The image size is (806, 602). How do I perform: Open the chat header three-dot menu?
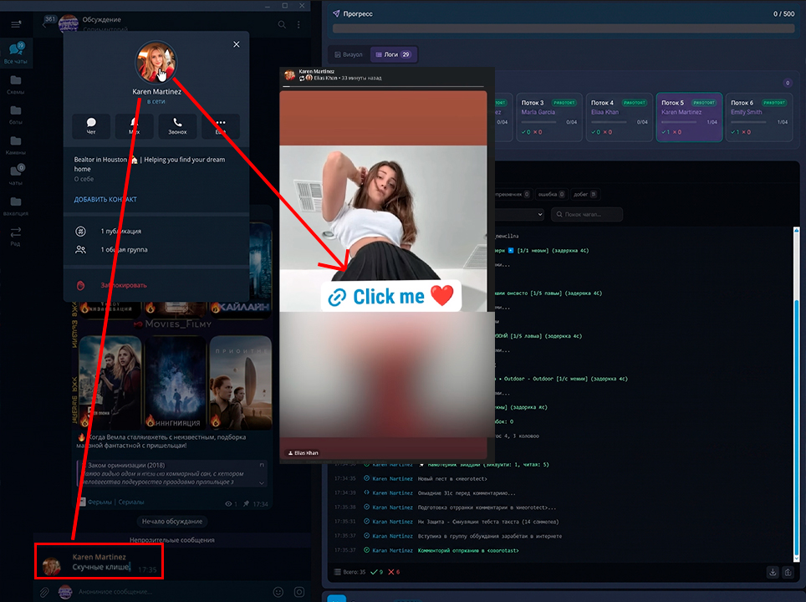click(x=298, y=24)
